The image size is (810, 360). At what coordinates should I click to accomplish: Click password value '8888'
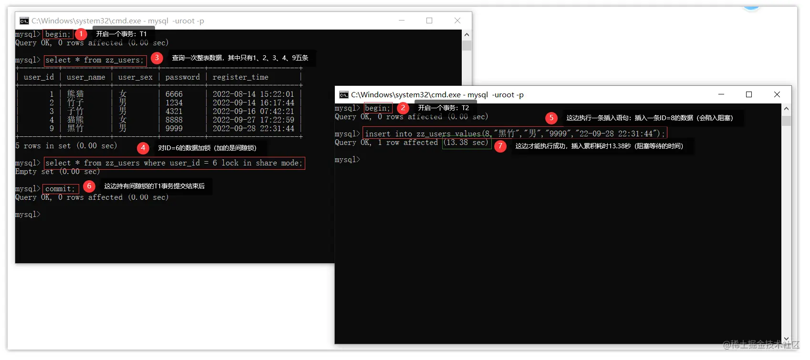[174, 120]
